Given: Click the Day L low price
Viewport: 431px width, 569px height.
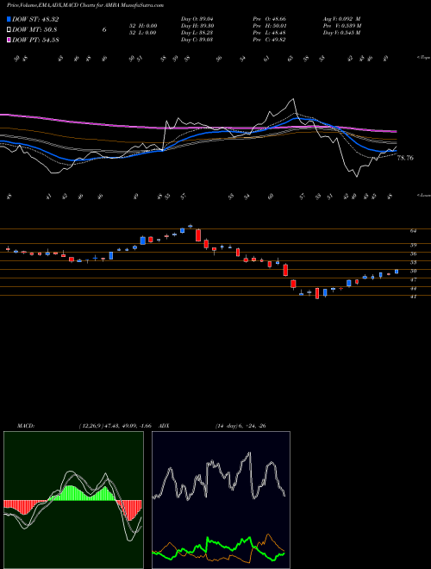Looking at the screenshot, I should [x=197, y=32].
